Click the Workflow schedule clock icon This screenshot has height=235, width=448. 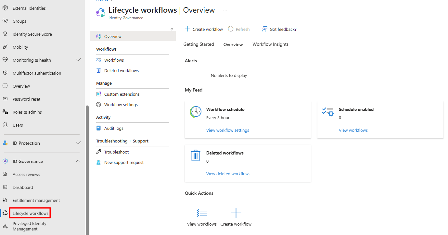(196, 112)
